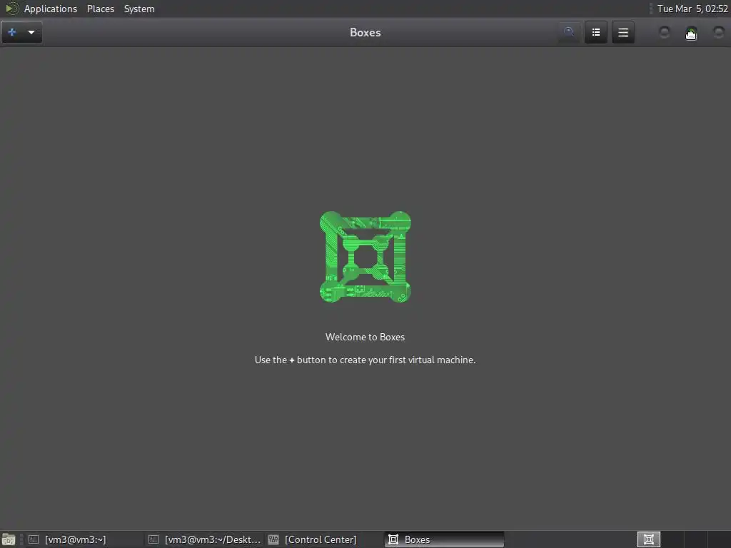731x548 pixels.
Task: Switch to the [vm3@vm3:~/Deskt... terminal window
Action: [x=204, y=539]
